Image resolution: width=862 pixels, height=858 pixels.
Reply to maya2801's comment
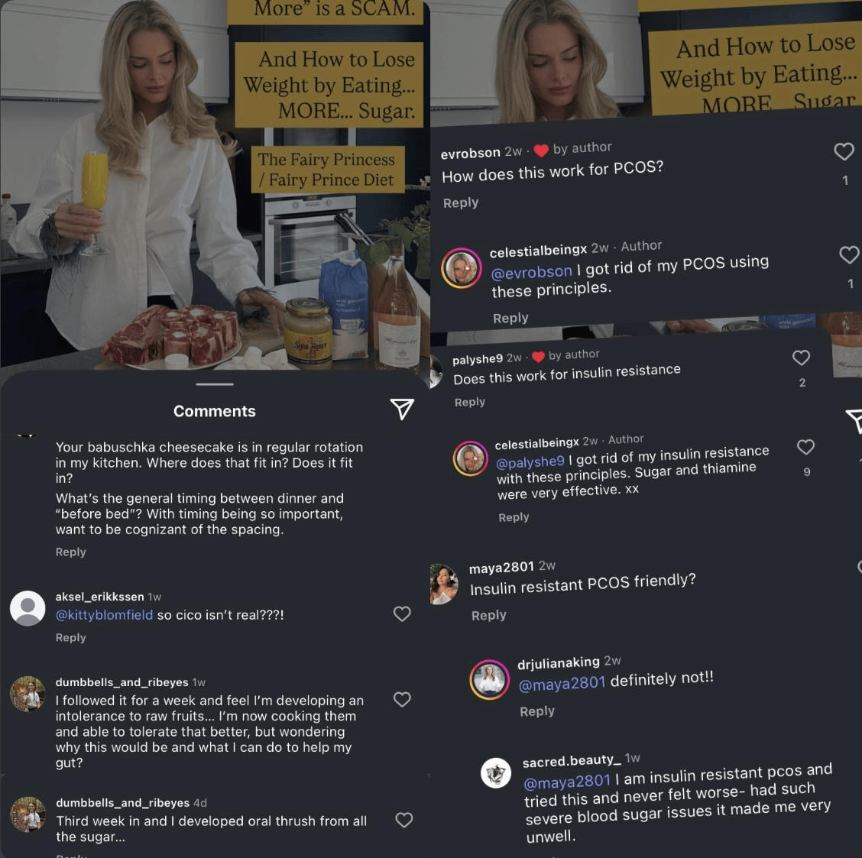click(x=489, y=616)
